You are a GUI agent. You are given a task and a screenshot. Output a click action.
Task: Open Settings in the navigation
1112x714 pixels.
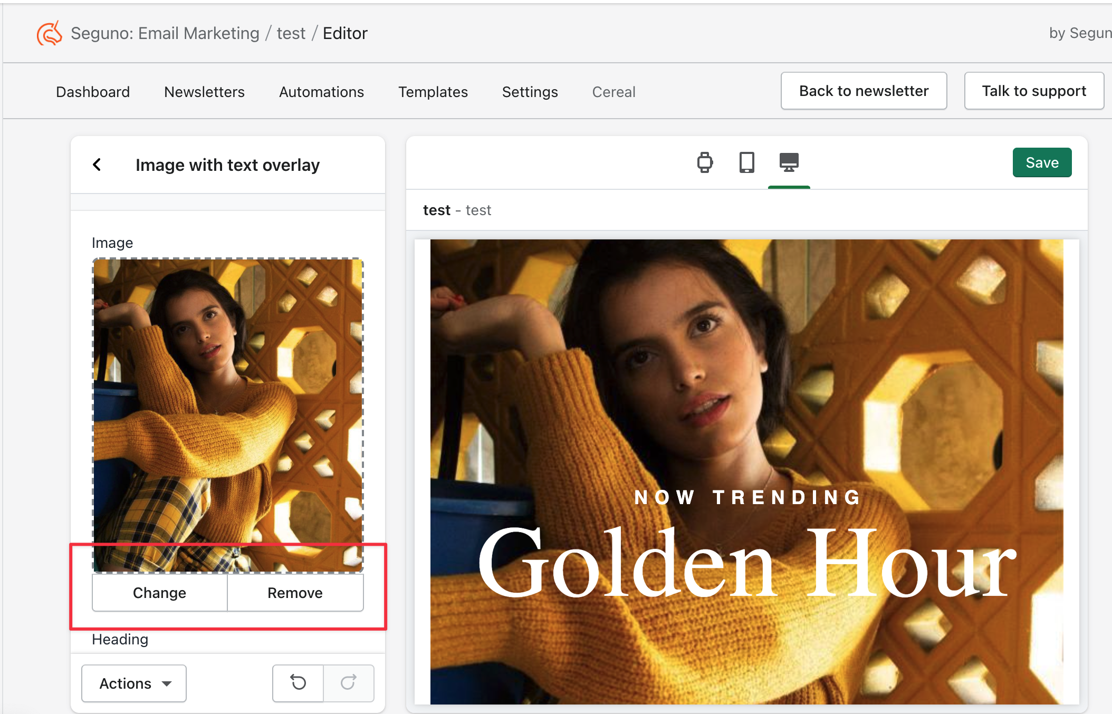coord(530,92)
